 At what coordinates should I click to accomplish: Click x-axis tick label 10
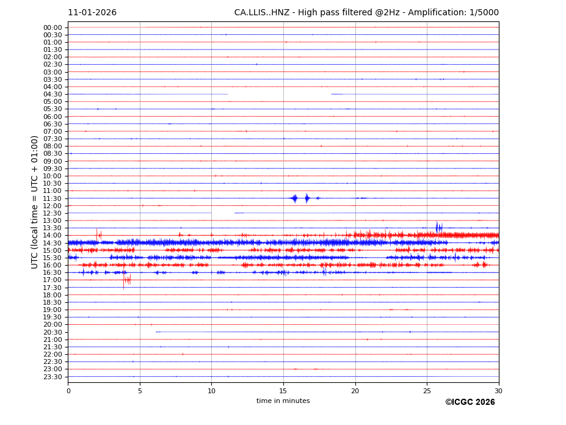coord(211,391)
